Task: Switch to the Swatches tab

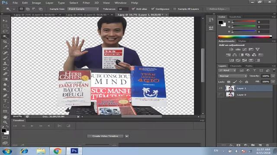Action: point(235,17)
